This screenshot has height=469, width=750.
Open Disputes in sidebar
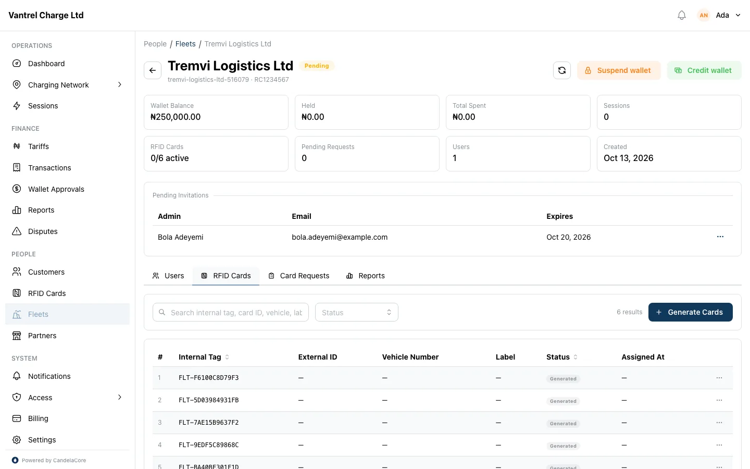point(68,231)
